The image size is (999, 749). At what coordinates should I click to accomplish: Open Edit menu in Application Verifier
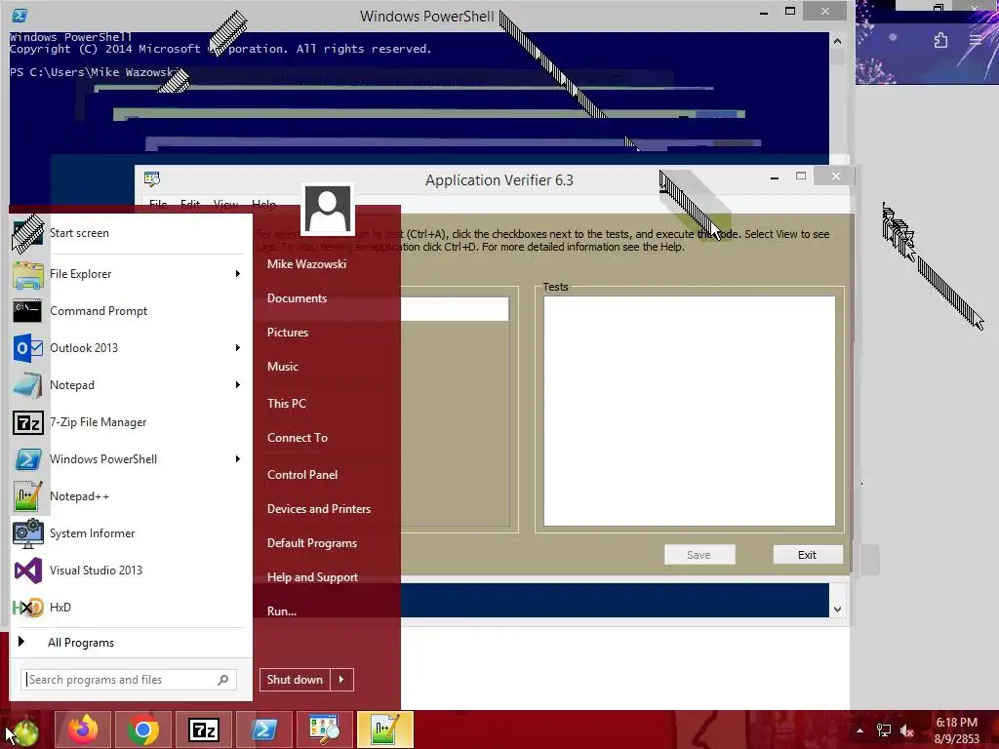[190, 205]
